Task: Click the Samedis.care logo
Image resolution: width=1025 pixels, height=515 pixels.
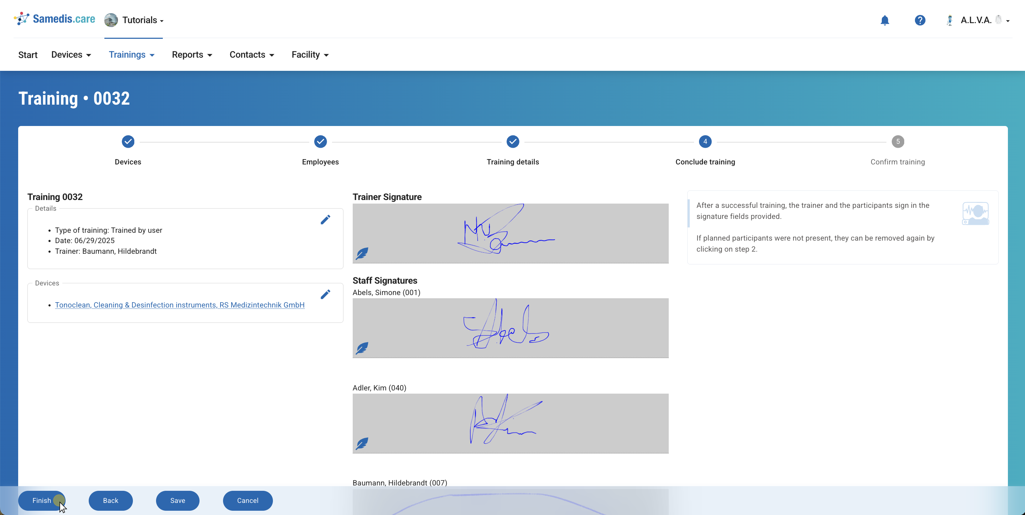Action: click(55, 19)
